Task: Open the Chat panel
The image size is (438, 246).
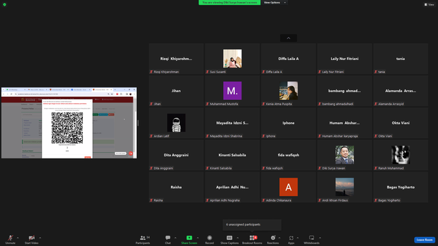Action: tap(168, 239)
